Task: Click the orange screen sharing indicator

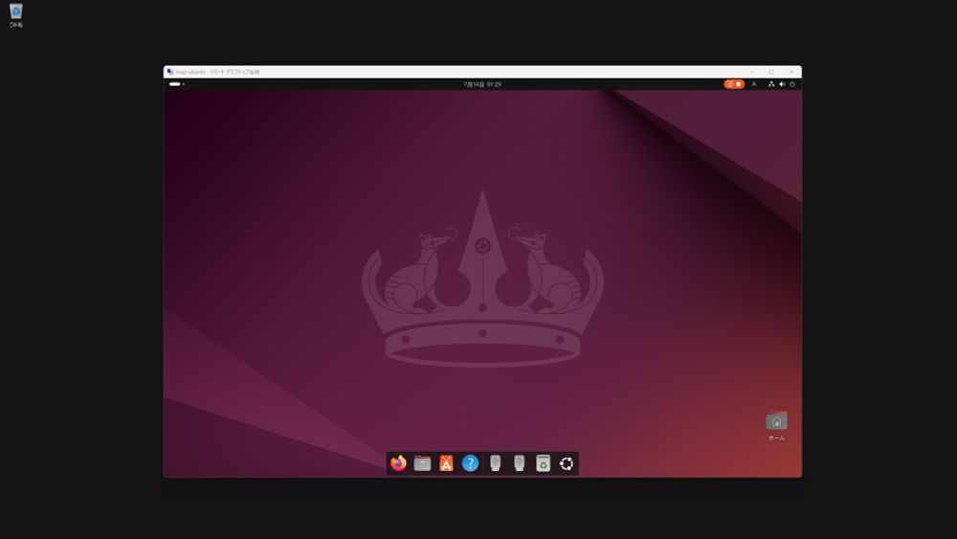Action: pyautogui.click(x=734, y=84)
